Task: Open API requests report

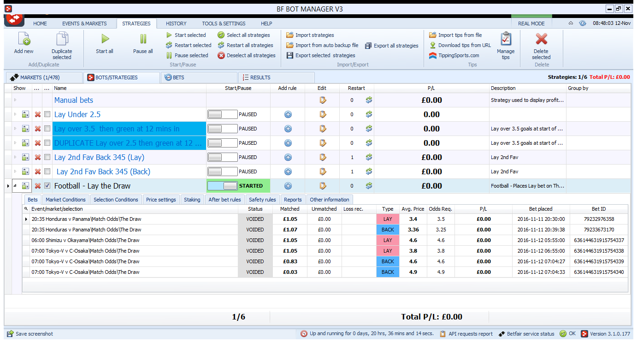Action: [x=466, y=334]
